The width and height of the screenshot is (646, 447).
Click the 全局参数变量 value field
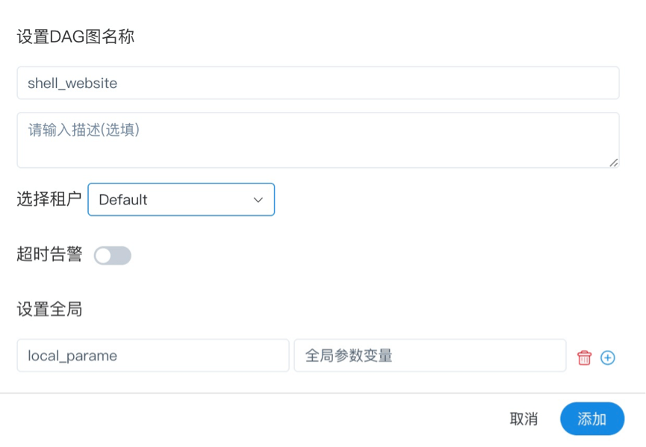pyautogui.click(x=429, y=356)
